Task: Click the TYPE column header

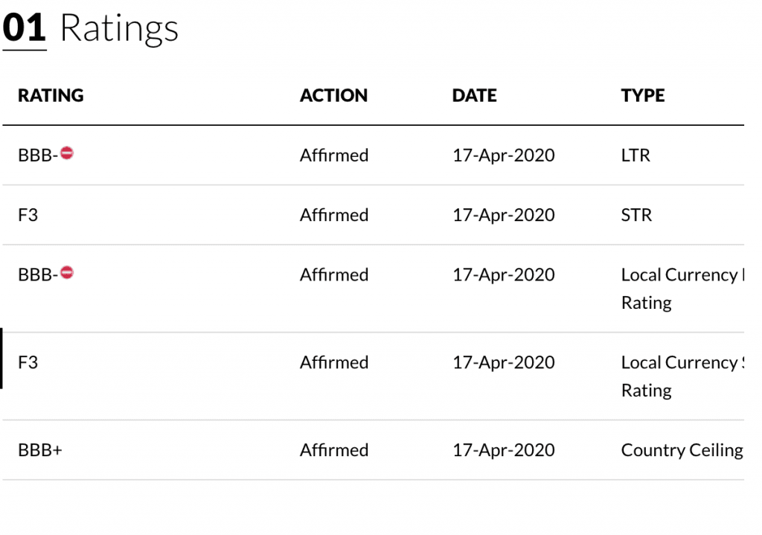Action: coord(643,95)
